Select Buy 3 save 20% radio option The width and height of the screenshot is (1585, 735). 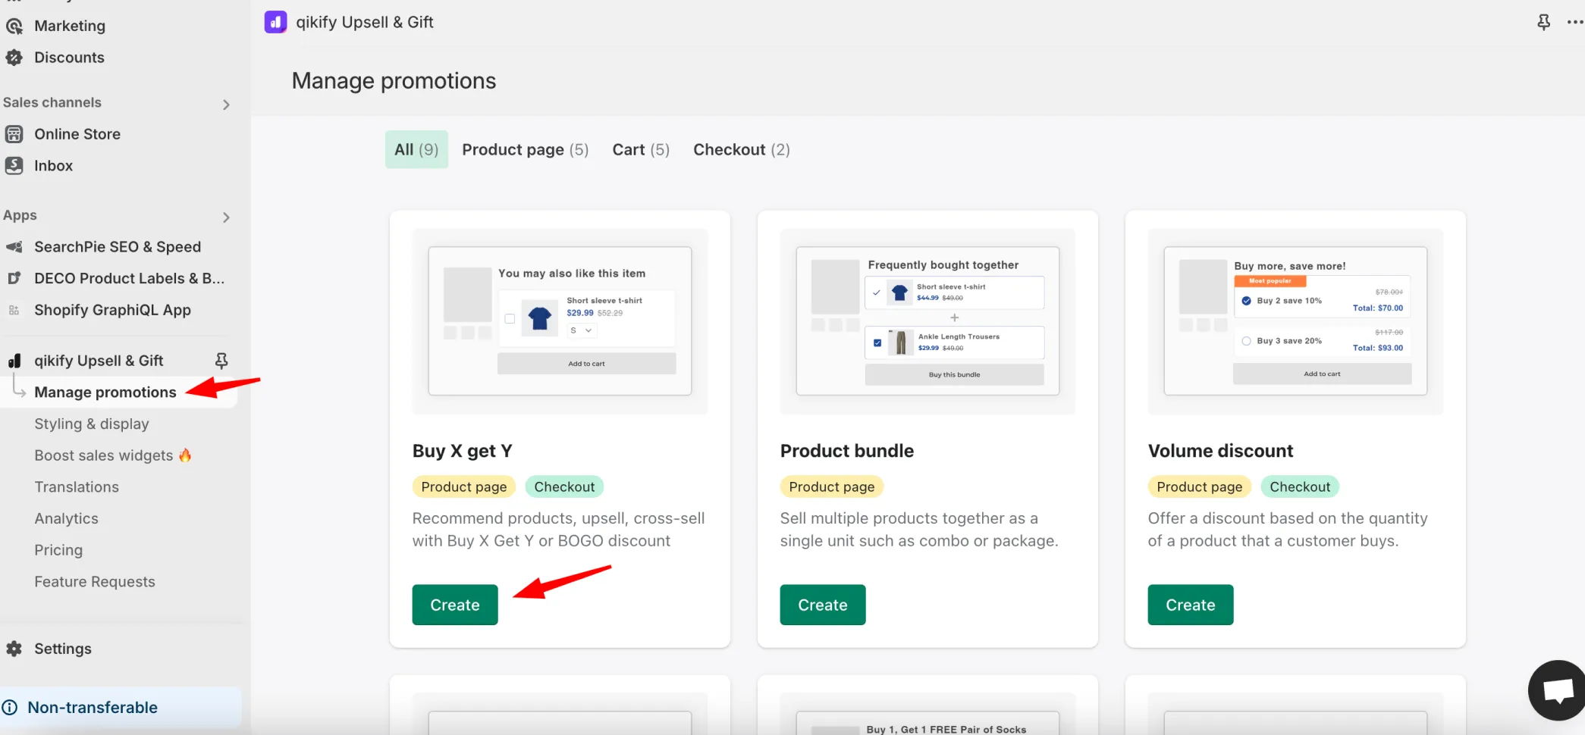(x=1246, y=341)
